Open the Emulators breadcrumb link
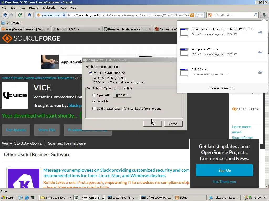269x201 pixels. [65, 78]
